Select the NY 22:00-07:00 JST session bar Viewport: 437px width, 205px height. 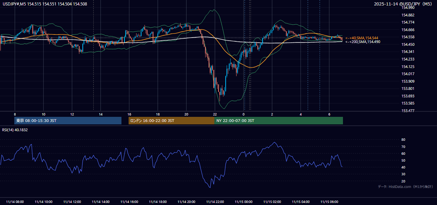pos(279,121)
